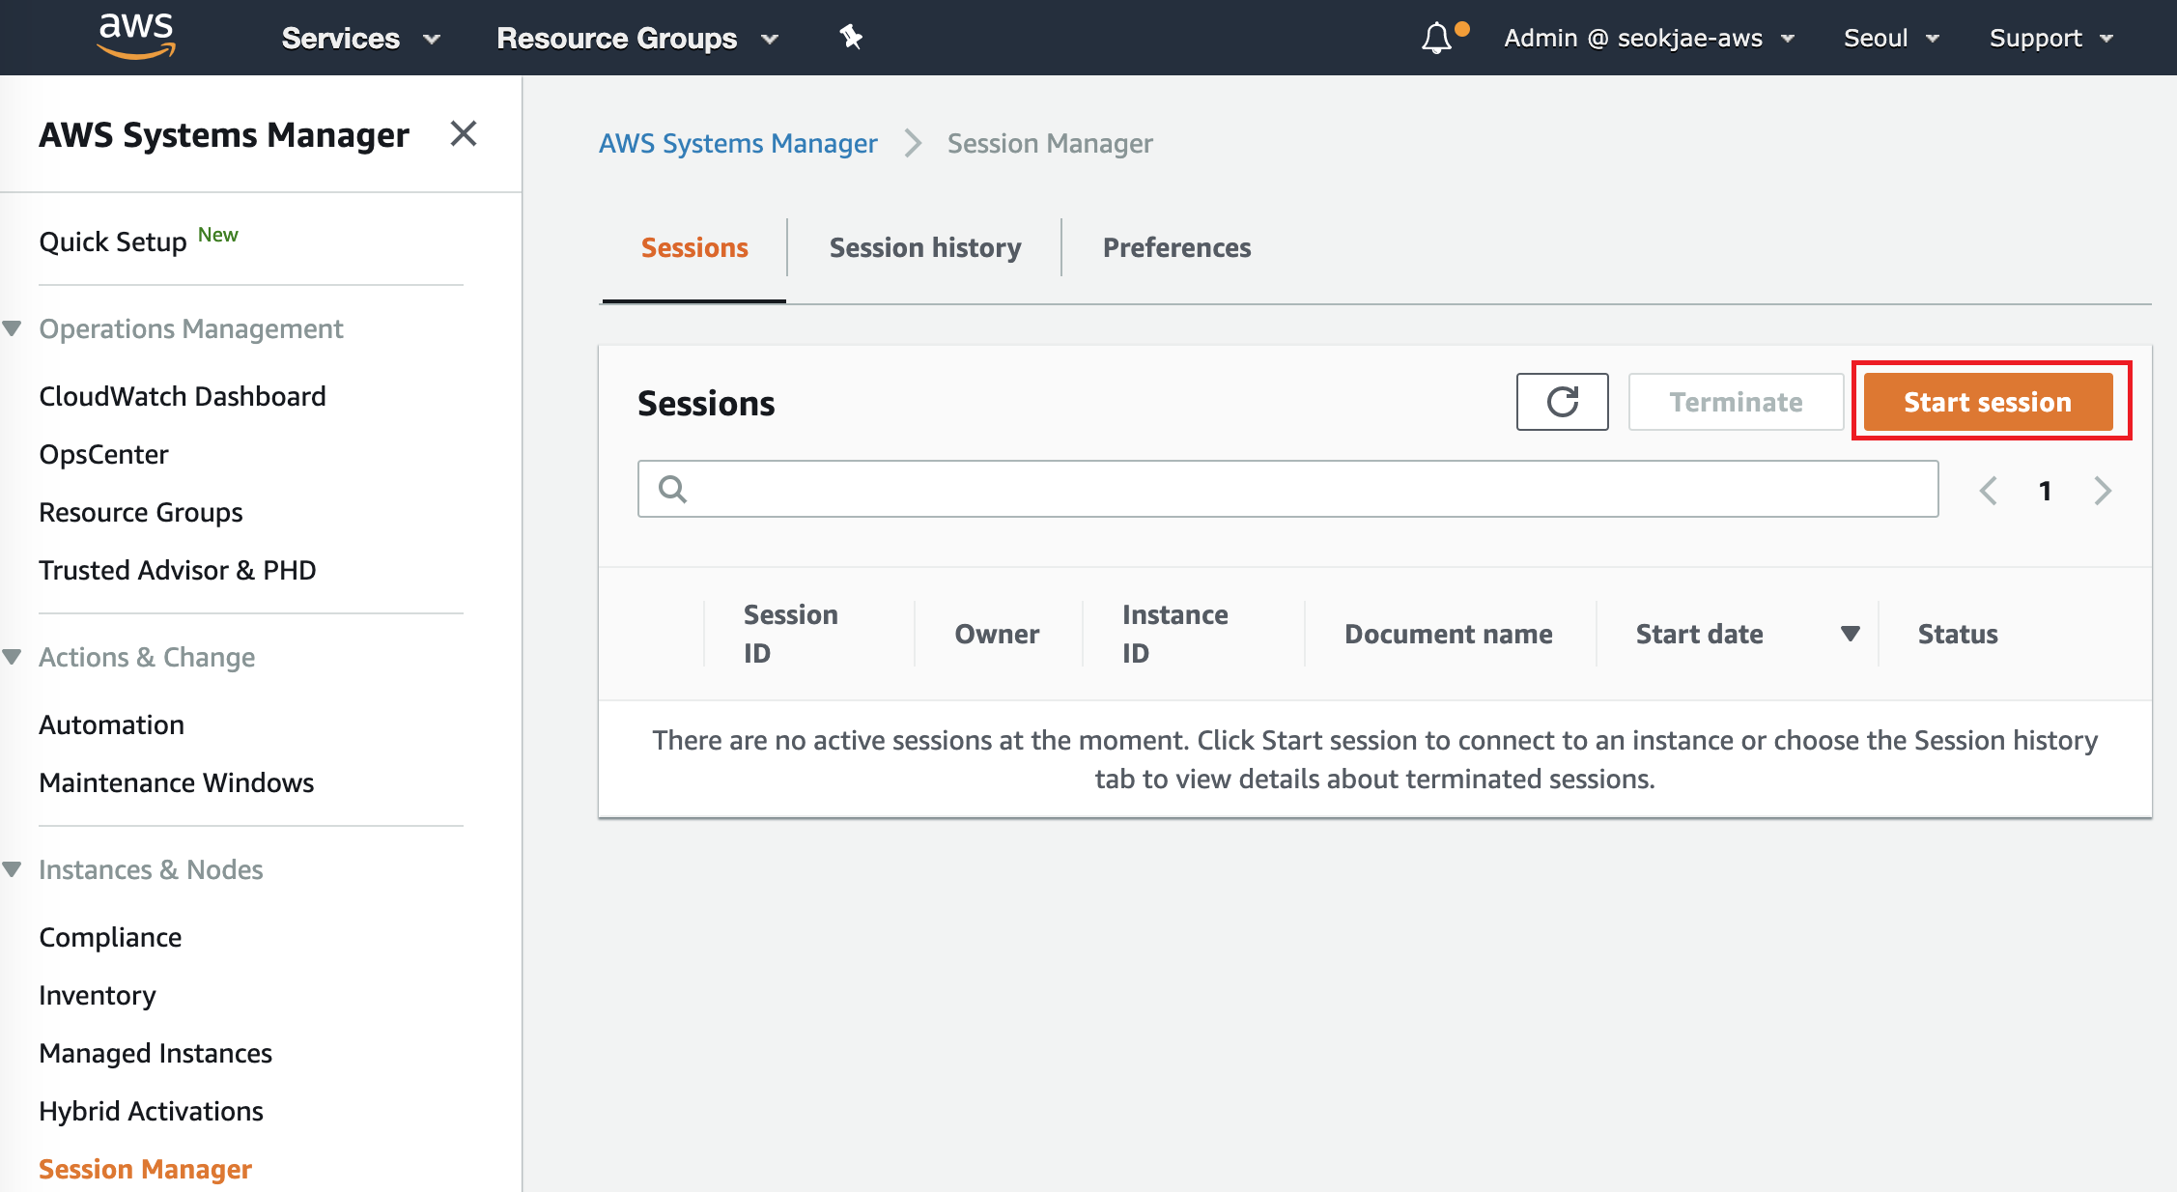2177x1192 pixels.
Task: Open the Resource Groups dropdown
Action: [x=636, y=39]
